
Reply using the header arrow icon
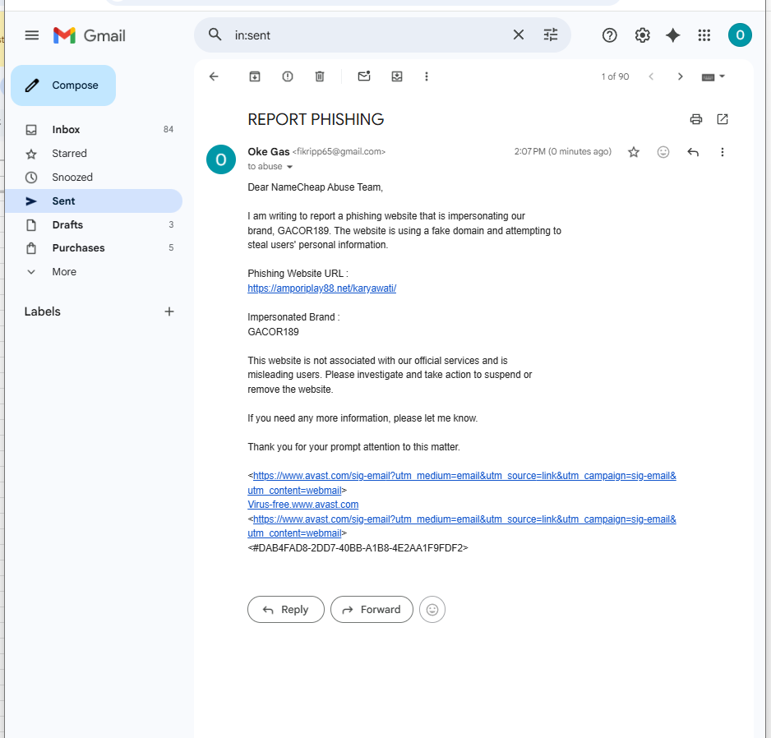tap(693, 152)
